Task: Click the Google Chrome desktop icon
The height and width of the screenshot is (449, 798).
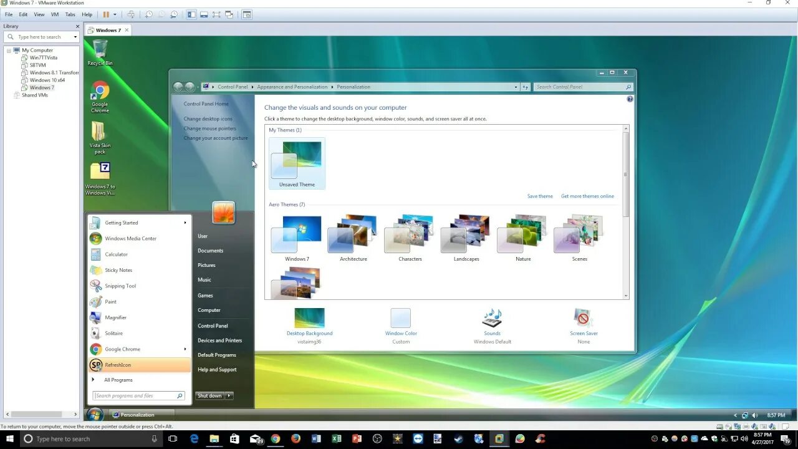Action: click(100, 97)
